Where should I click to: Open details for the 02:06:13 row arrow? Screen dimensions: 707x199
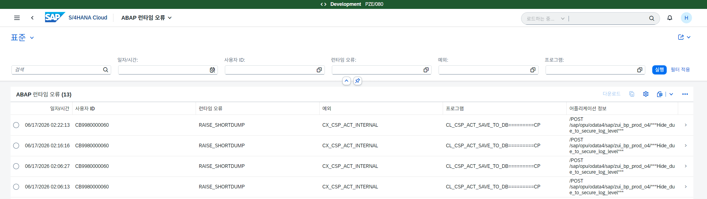point(686,187)
